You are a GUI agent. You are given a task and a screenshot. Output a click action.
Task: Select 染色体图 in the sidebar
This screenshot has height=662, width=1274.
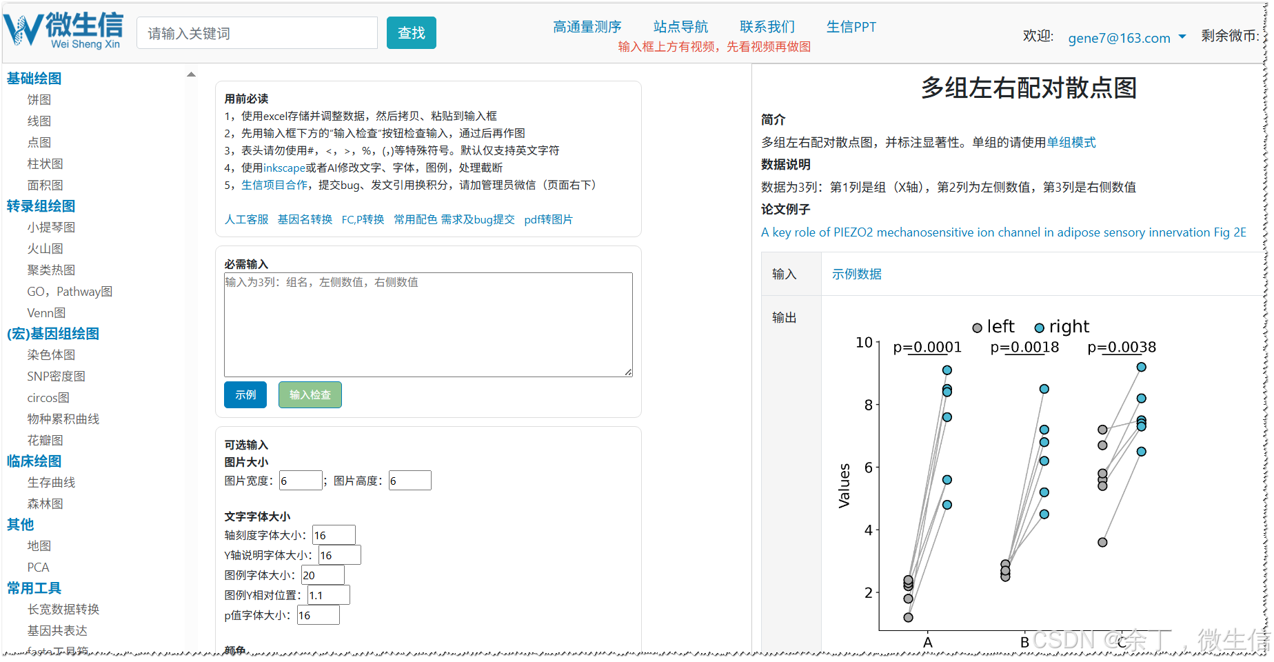pyautogui.click(x=52, y=355)
